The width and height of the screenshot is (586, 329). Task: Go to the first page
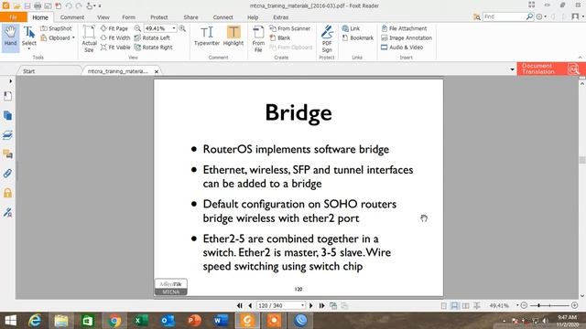click(x=240, y=305)
